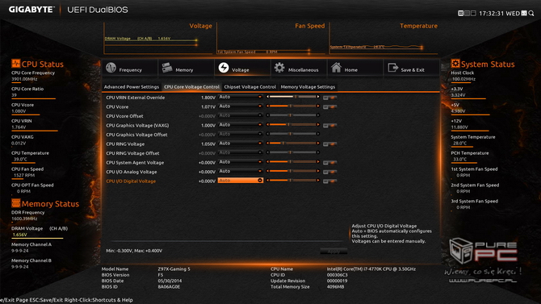This screenshot has width=541, height=304.
Task: Click the keyboard entry icon for CPU Vcore
Action: [x=329, y=107]
